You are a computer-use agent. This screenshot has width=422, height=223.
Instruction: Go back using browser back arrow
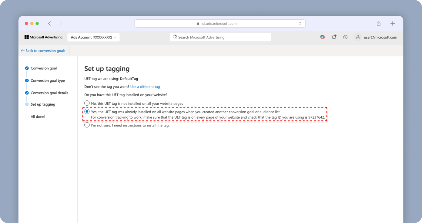click(49, 24)
